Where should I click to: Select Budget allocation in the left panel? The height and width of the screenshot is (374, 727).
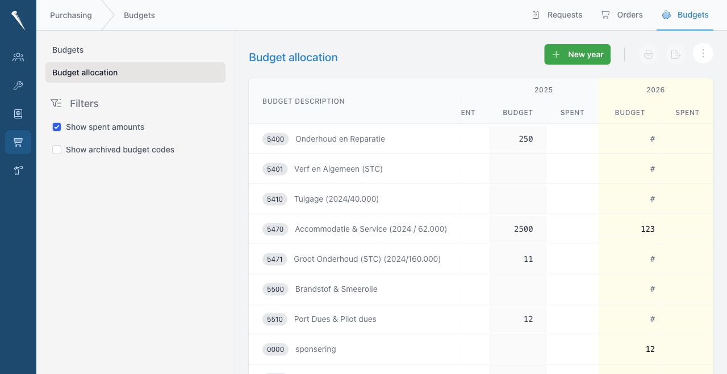[135, 73]
